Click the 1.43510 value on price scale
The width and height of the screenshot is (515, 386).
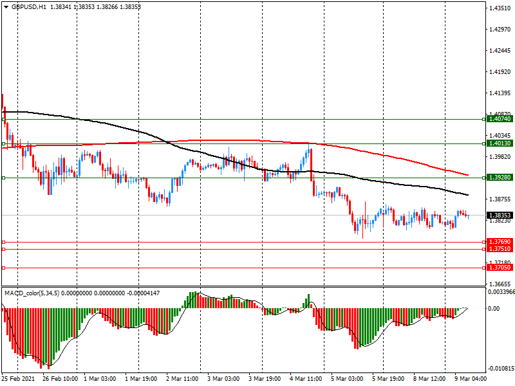[500, 8]
